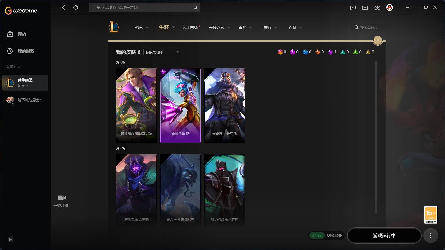Click the 2025 year label
This screenshot has height=250, width=445.
120,149
